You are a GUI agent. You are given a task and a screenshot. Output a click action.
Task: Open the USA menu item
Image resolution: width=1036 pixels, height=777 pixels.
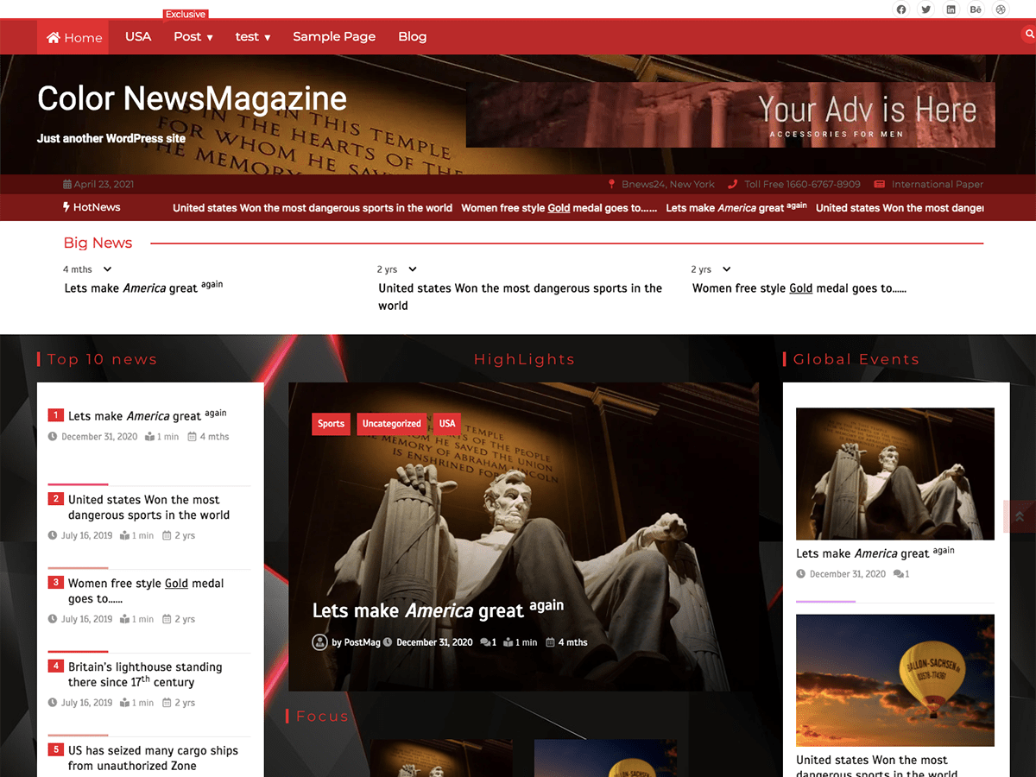pyautogui.click(x=138, y=37)
